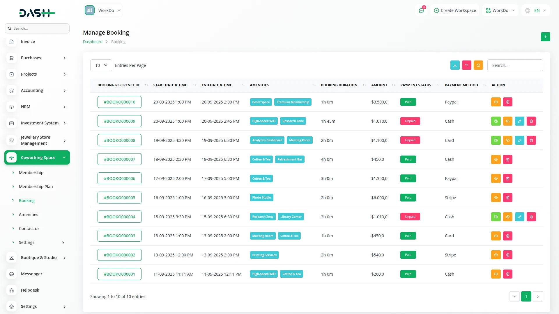Expand the Accounting sidebar menu

click(37, 90)
